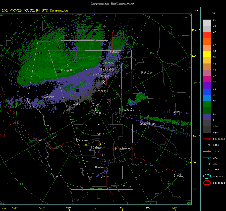Screen dimensions: 226x211
Task: Select the 0 dBZ slate purple swatch
Action: click(x=207, y=117)
